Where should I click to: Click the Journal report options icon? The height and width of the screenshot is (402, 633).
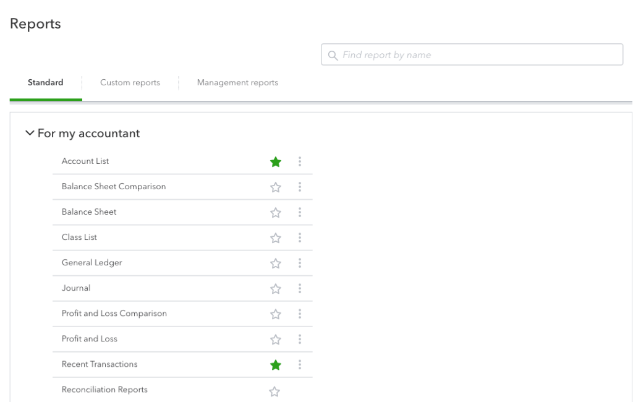[x=300, y=288]
